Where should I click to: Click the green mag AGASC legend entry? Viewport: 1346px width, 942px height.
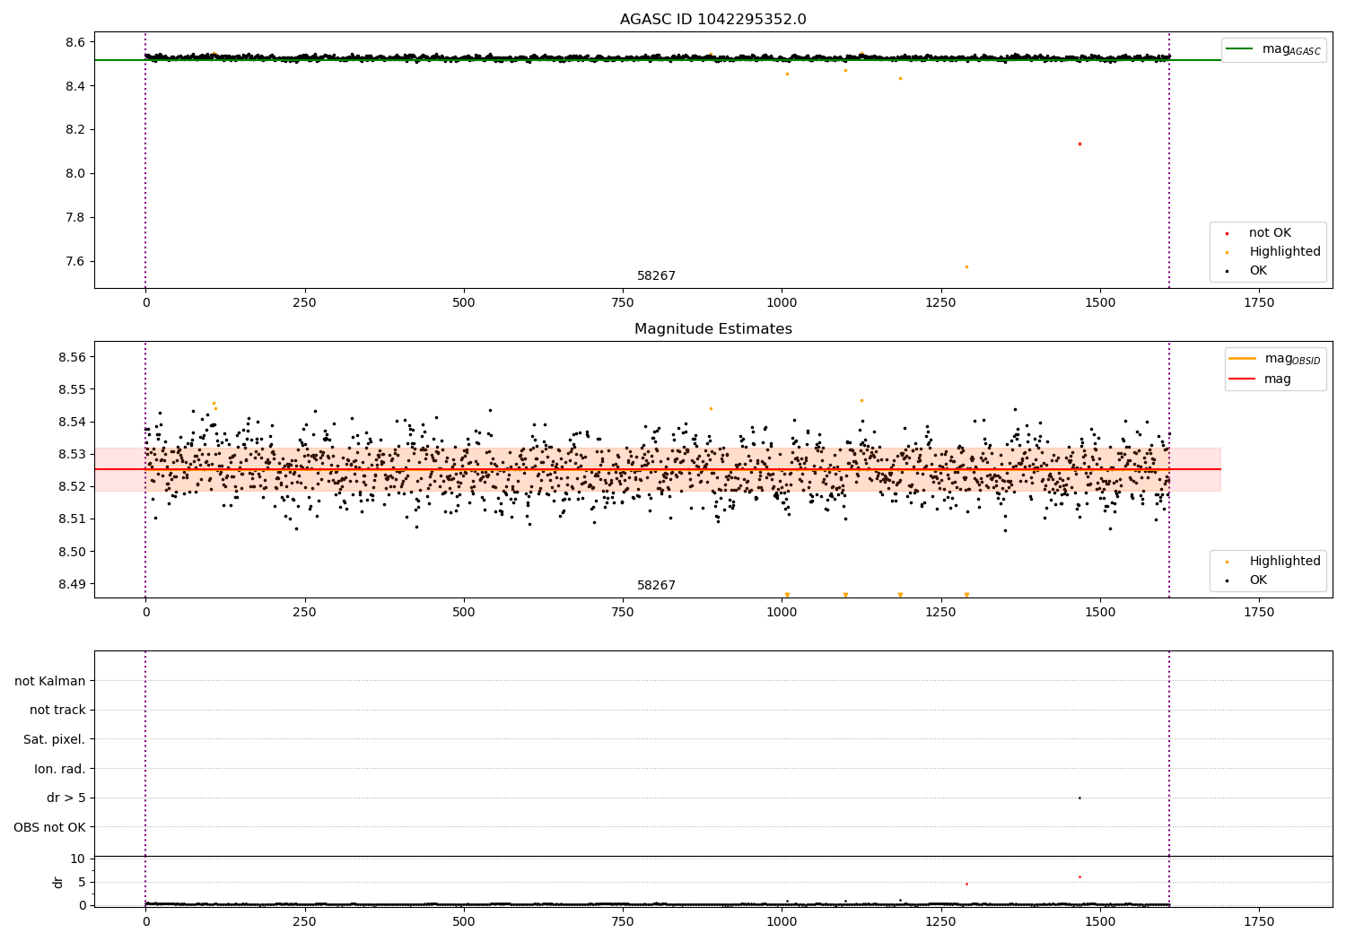1272,49
